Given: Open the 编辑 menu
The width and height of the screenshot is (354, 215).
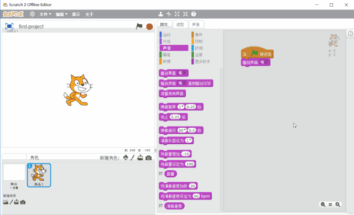Looking at the screenshot, I should point(61,14).
